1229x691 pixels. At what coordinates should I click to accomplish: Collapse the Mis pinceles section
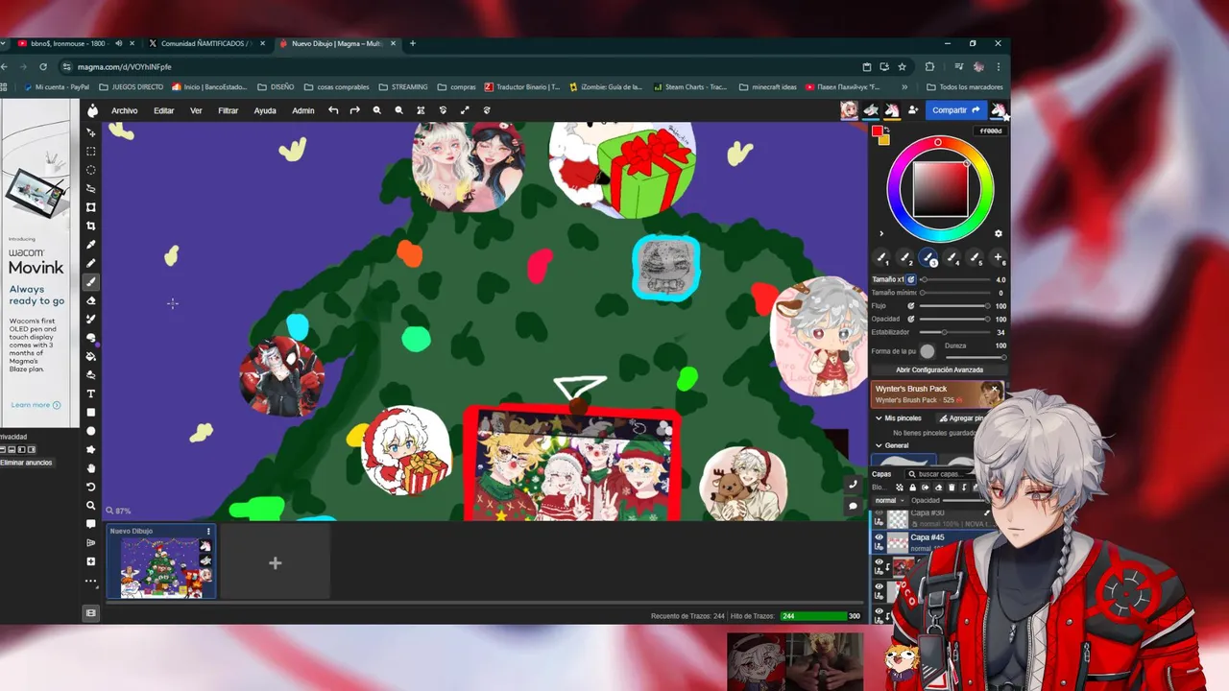878,418
